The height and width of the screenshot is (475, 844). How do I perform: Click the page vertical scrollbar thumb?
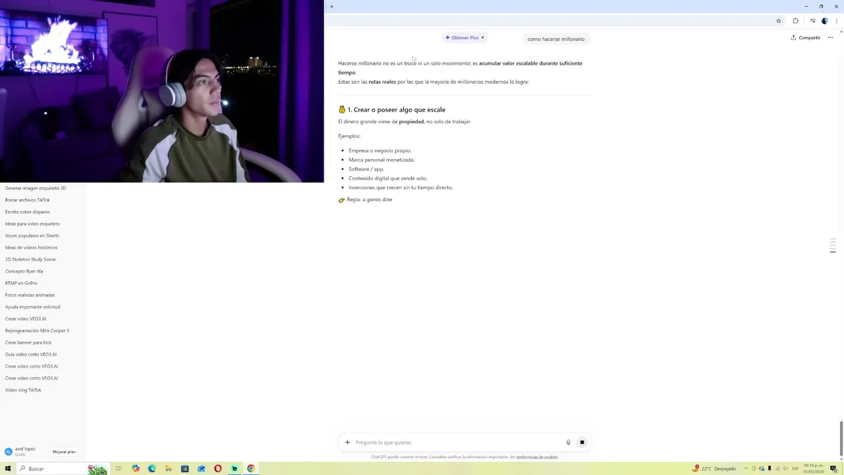(x=841, y=438)
